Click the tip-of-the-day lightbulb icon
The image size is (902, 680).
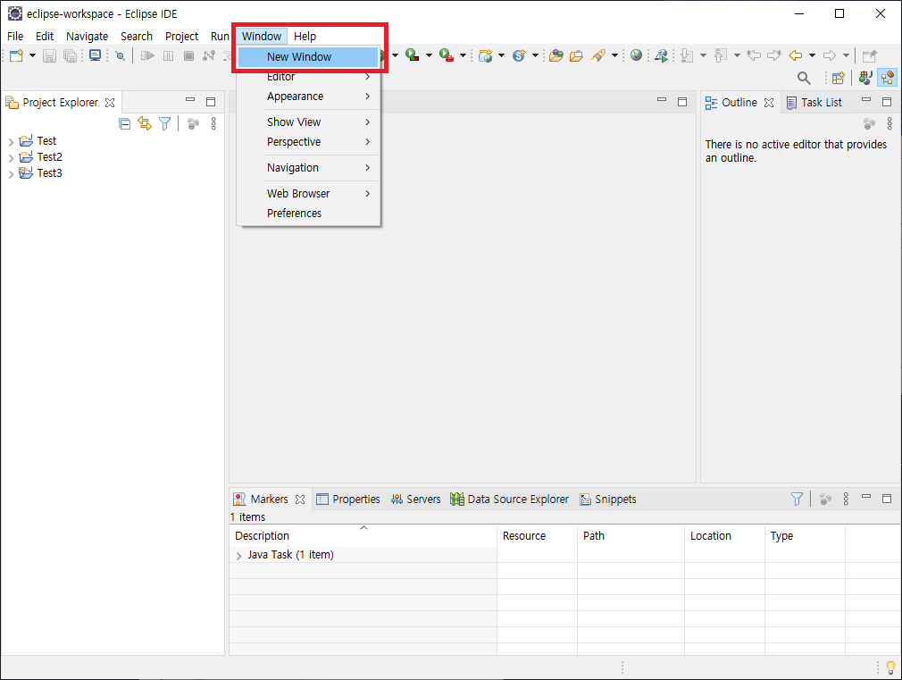click(x=890, y=667)
